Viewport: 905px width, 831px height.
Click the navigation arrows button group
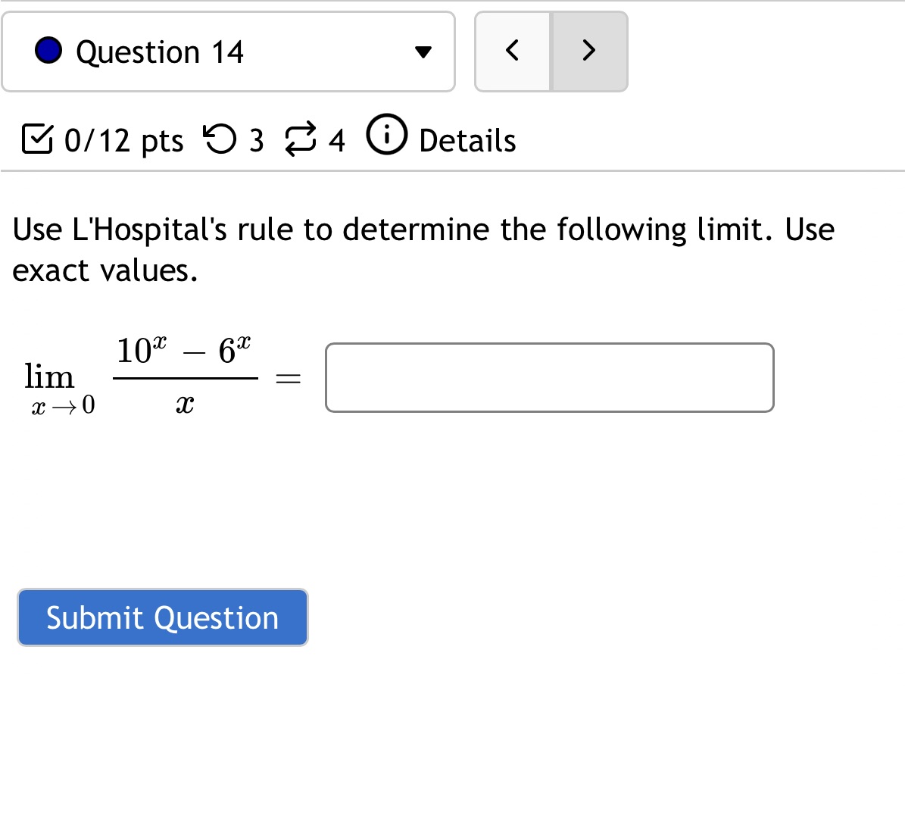coord(551,51)
